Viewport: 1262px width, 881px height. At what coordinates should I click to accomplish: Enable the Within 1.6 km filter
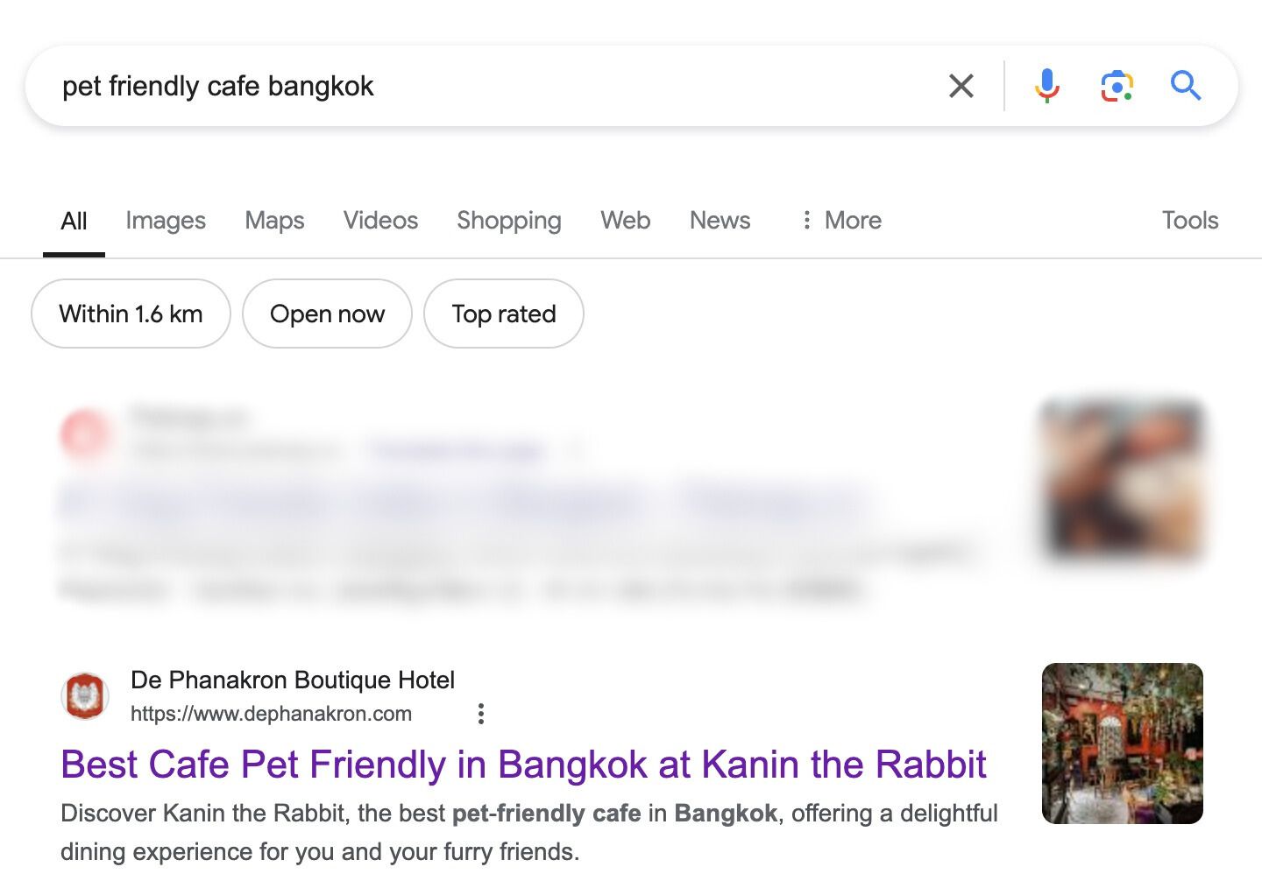point(130,314)
